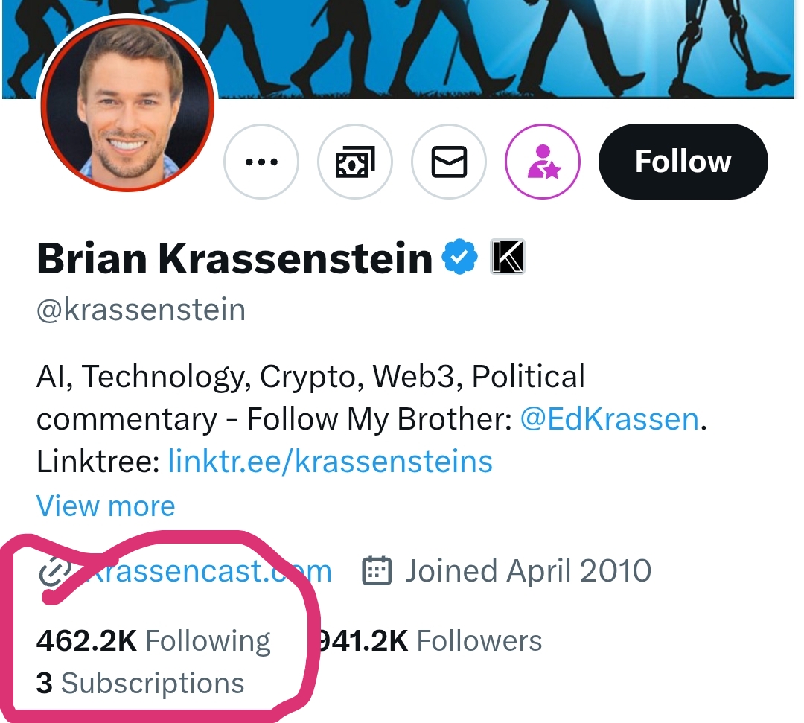Open the three-dot more options menu
This screenshot has height=723, width=804.
[x=261, y=162]
